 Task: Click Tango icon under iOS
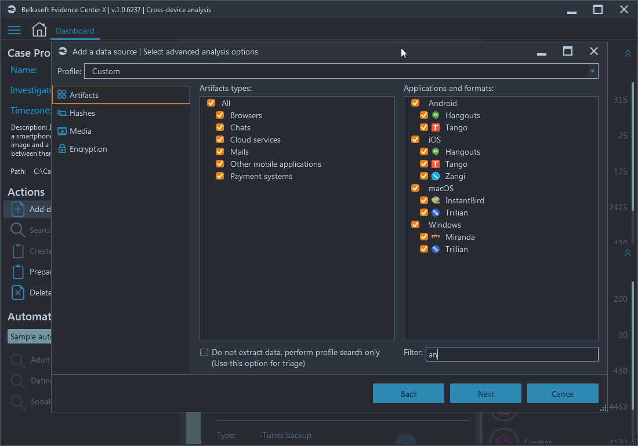pos(436,164)
